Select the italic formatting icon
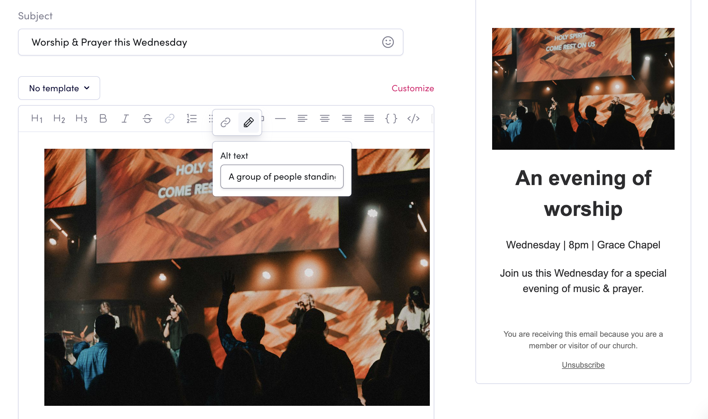 tap(125, 118)
